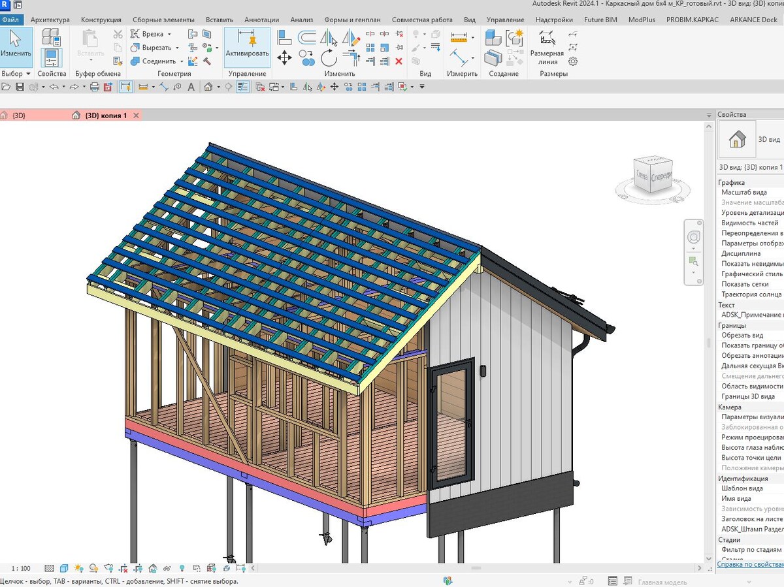The width and height of the screenshot is (784, 587).
Task: Choose the Rotate tool icon
Action: [328, 58]
